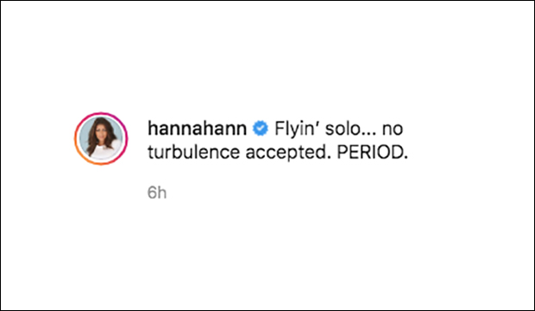Open hannahann's profile picture
Image resolution: width=535 pixels, height=311 pixels.
101,139
